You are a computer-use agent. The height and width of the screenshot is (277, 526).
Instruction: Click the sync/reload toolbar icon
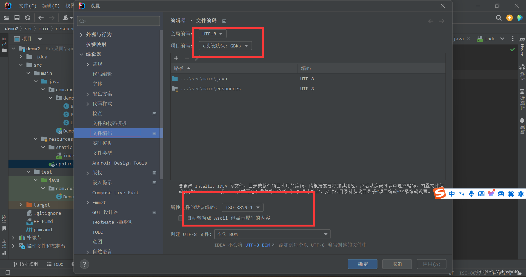click(27, 18)
